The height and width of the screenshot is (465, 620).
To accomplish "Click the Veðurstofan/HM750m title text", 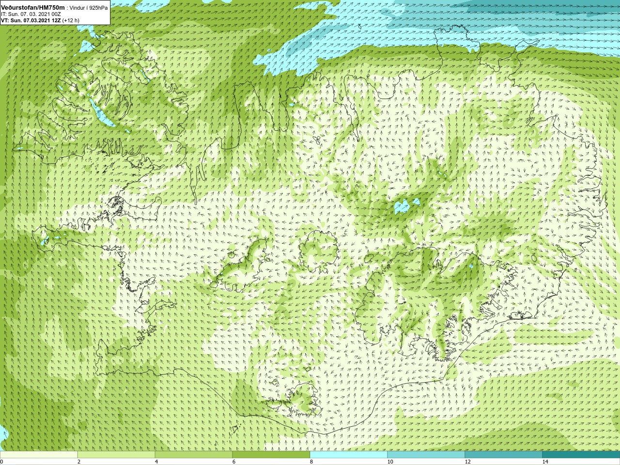I will 33,7.
